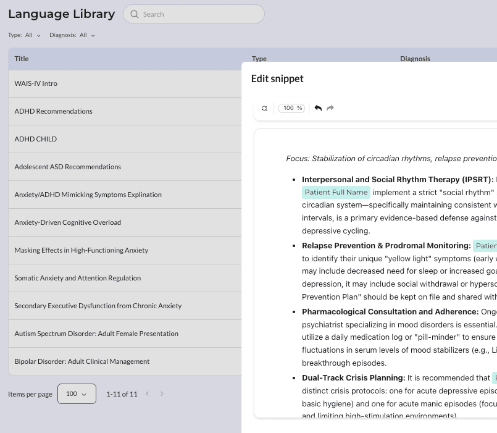This screenshot has width=497, height=433.
Task: Click the Patient Full Name token chip
Action: click(x=336, y=193)
